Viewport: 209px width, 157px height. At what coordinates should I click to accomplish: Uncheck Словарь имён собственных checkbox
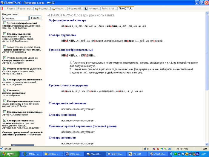4,57
